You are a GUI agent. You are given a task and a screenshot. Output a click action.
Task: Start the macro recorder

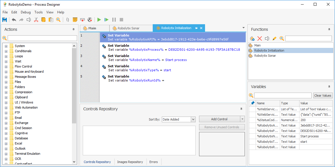click(x=82, y=20)
